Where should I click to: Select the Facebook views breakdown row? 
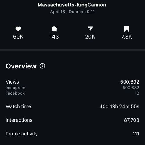[x=72, y=93]
